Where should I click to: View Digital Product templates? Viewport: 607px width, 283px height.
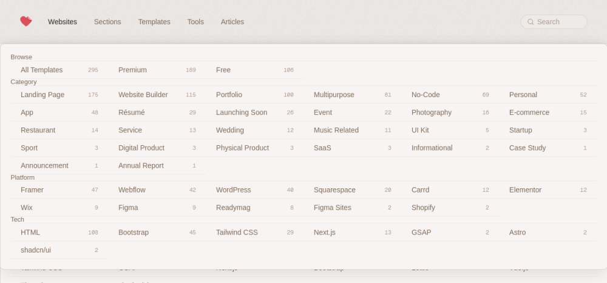(x=157, y=148)
